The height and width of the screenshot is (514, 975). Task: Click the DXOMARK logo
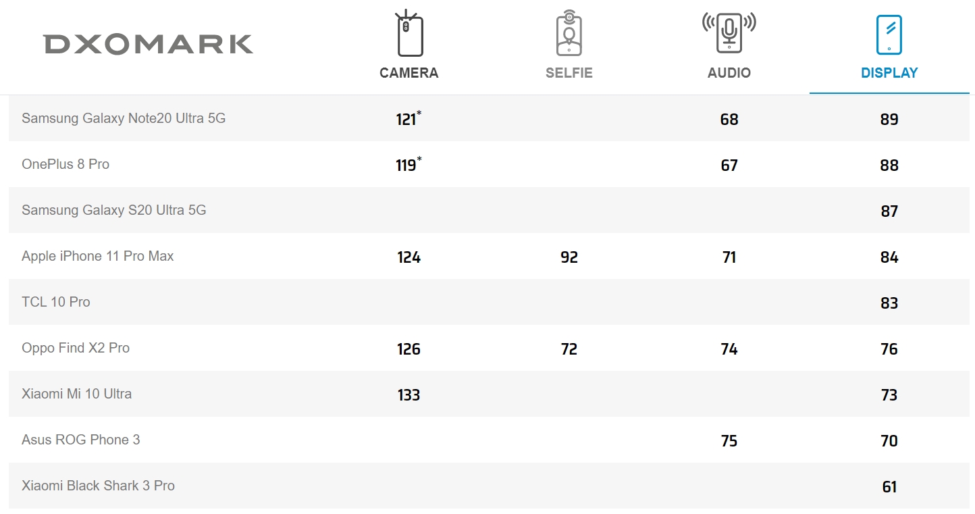[149, 45]
